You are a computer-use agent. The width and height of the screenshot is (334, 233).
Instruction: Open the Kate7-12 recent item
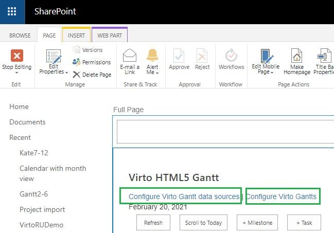[34, 153]
